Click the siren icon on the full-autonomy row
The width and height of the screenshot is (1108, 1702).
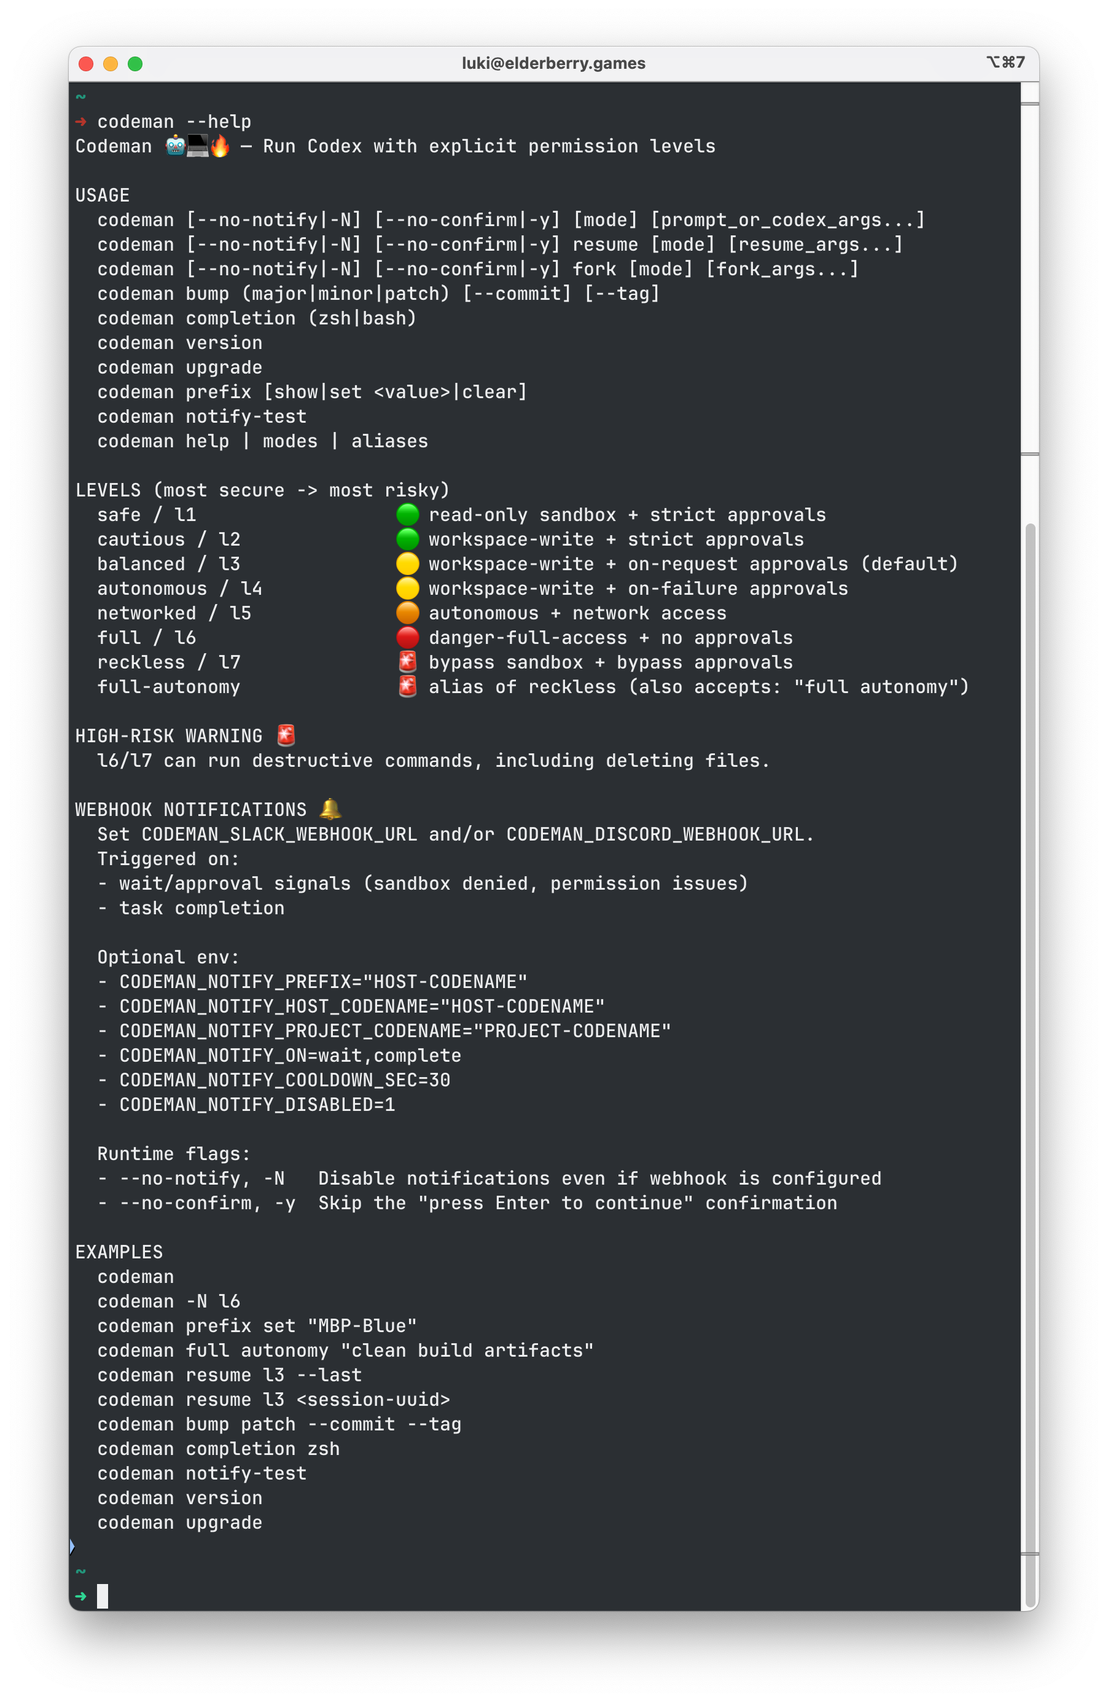pyautogui.click(x=407, y=686)
